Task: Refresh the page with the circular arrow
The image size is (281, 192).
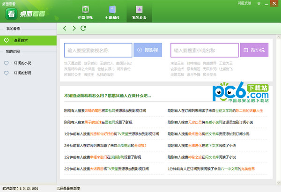Action: tap(83, 28)
